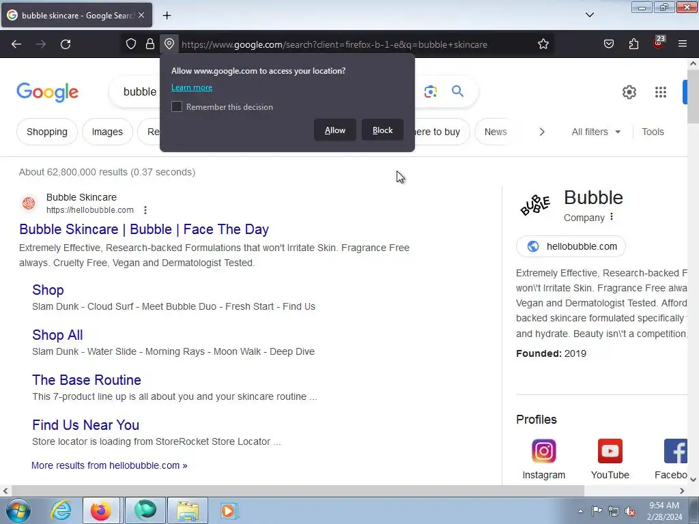Viewport: 699px width, 524px height.
Task: Open the Extensions puzzle icon
Action: coord(633,44)
